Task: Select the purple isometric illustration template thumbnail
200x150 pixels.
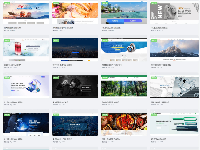Action: click(x=27, y=87)
